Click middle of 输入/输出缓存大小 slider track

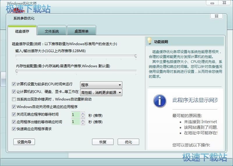click(76, 56)
